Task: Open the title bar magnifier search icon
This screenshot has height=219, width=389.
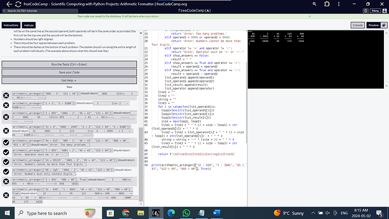Action: (315, 4)
